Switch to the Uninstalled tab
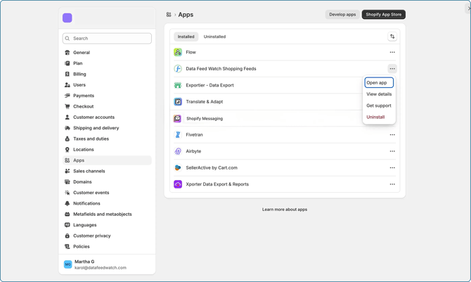Viewport: 471px width, 282px height. [x=214, y=37]
